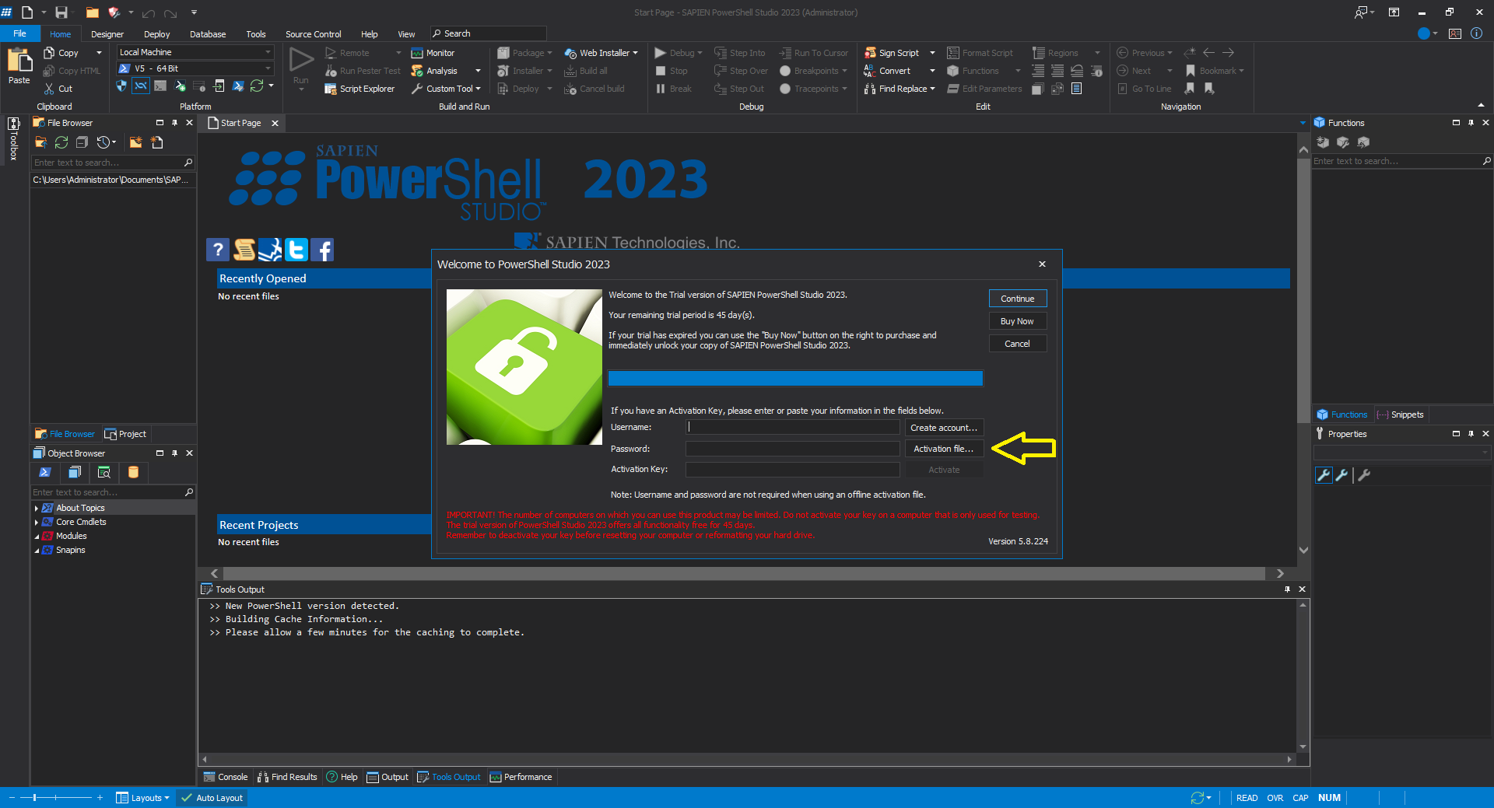The width and height of the screenshot is (1494, 808).
Task: Switch to the Designer ribbon tab
Action: point(107,34)
